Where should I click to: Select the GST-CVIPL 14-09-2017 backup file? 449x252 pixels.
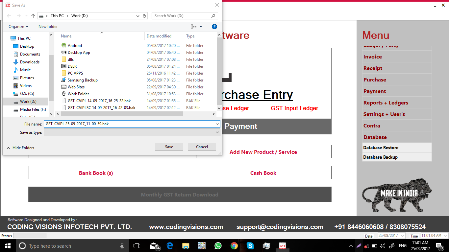click(x=99, y=101)
